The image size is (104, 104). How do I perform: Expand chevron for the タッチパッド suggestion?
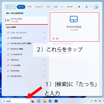tap(44, 60)
